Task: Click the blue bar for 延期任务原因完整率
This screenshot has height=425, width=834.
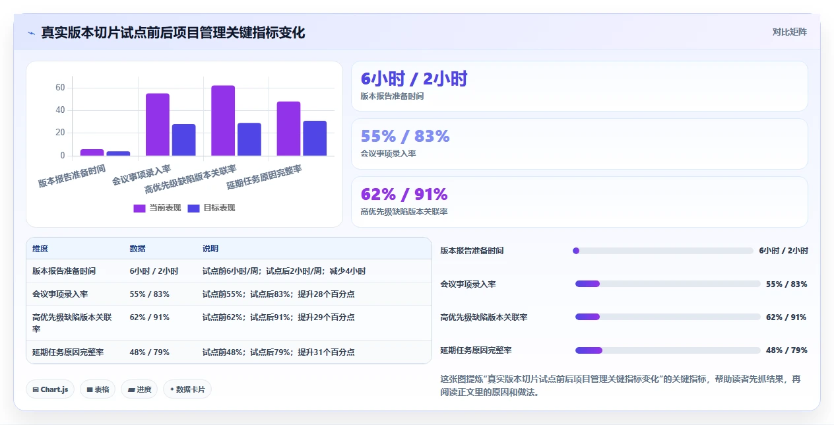Action: pyautogui.click(x=315, y=139)
